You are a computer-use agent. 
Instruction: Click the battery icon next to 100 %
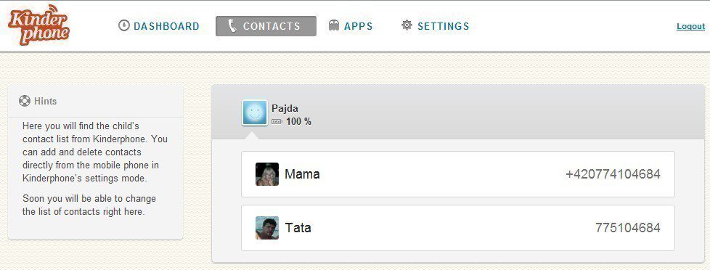pos(277,122)
